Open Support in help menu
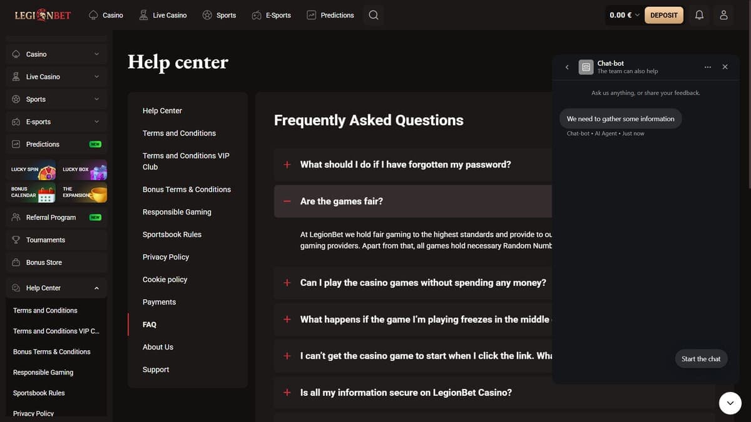This screenshot has width=751, height=422. [x=156, y=369]
